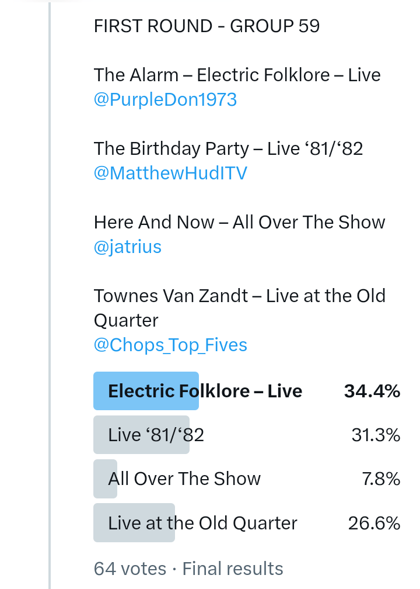Click the 26.6% poll result percentage

(374, 522)
